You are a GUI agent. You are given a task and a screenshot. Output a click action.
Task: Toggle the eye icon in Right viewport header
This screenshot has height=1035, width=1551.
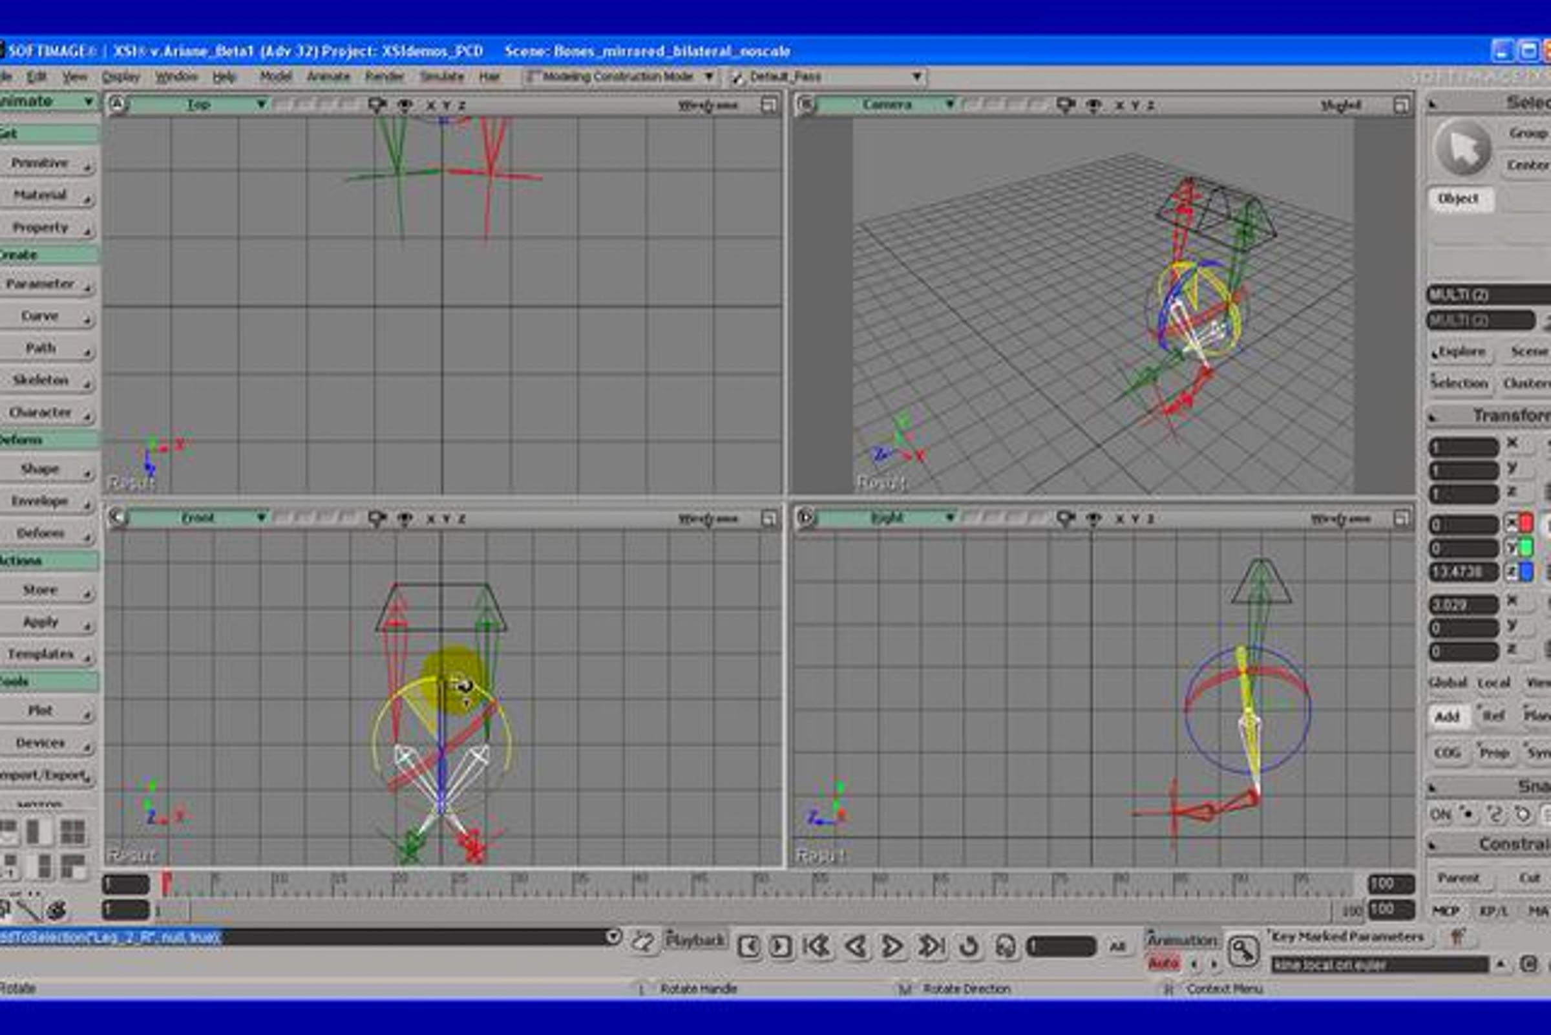pos(1093,519)
